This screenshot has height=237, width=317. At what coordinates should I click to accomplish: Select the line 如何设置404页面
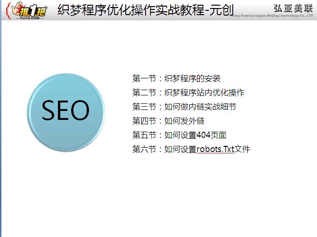click(195, 135)
